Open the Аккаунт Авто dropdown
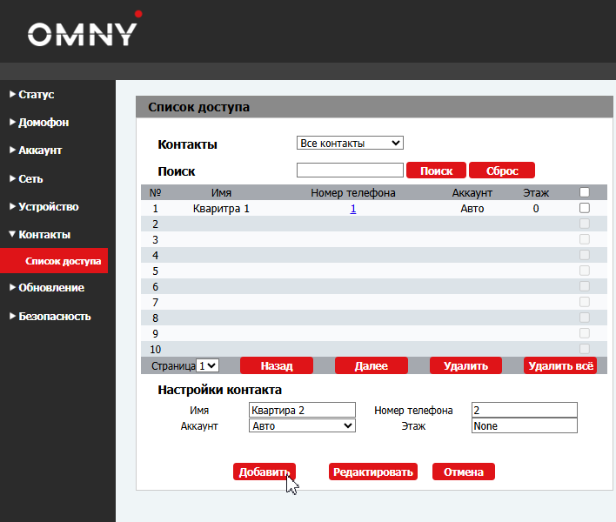The width and height of the screenshot is (616, 522). click(x=302, y=426)
